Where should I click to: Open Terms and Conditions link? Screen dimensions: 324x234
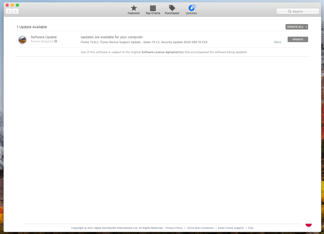click(200, 228)
